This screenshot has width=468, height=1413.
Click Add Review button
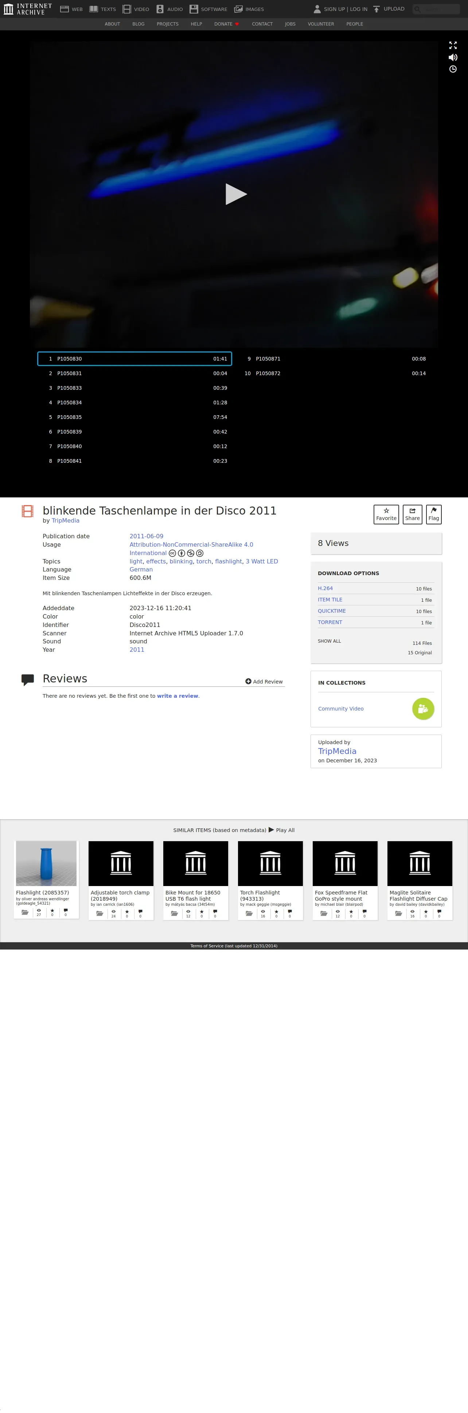pos(264,682)
